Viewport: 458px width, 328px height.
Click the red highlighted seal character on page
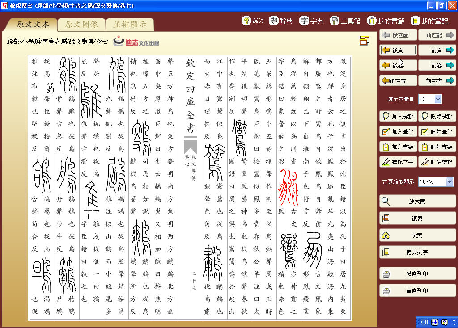point(288,187)
